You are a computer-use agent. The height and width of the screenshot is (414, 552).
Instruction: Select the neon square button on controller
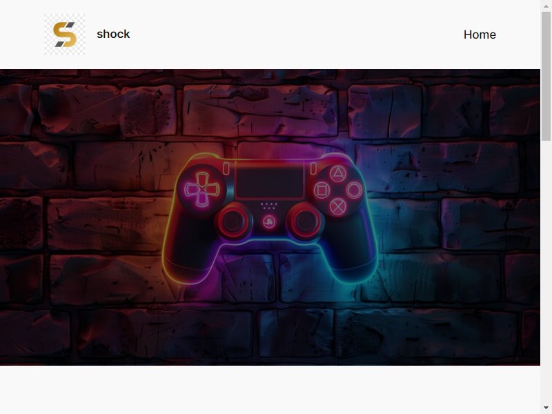click(322, 190)
